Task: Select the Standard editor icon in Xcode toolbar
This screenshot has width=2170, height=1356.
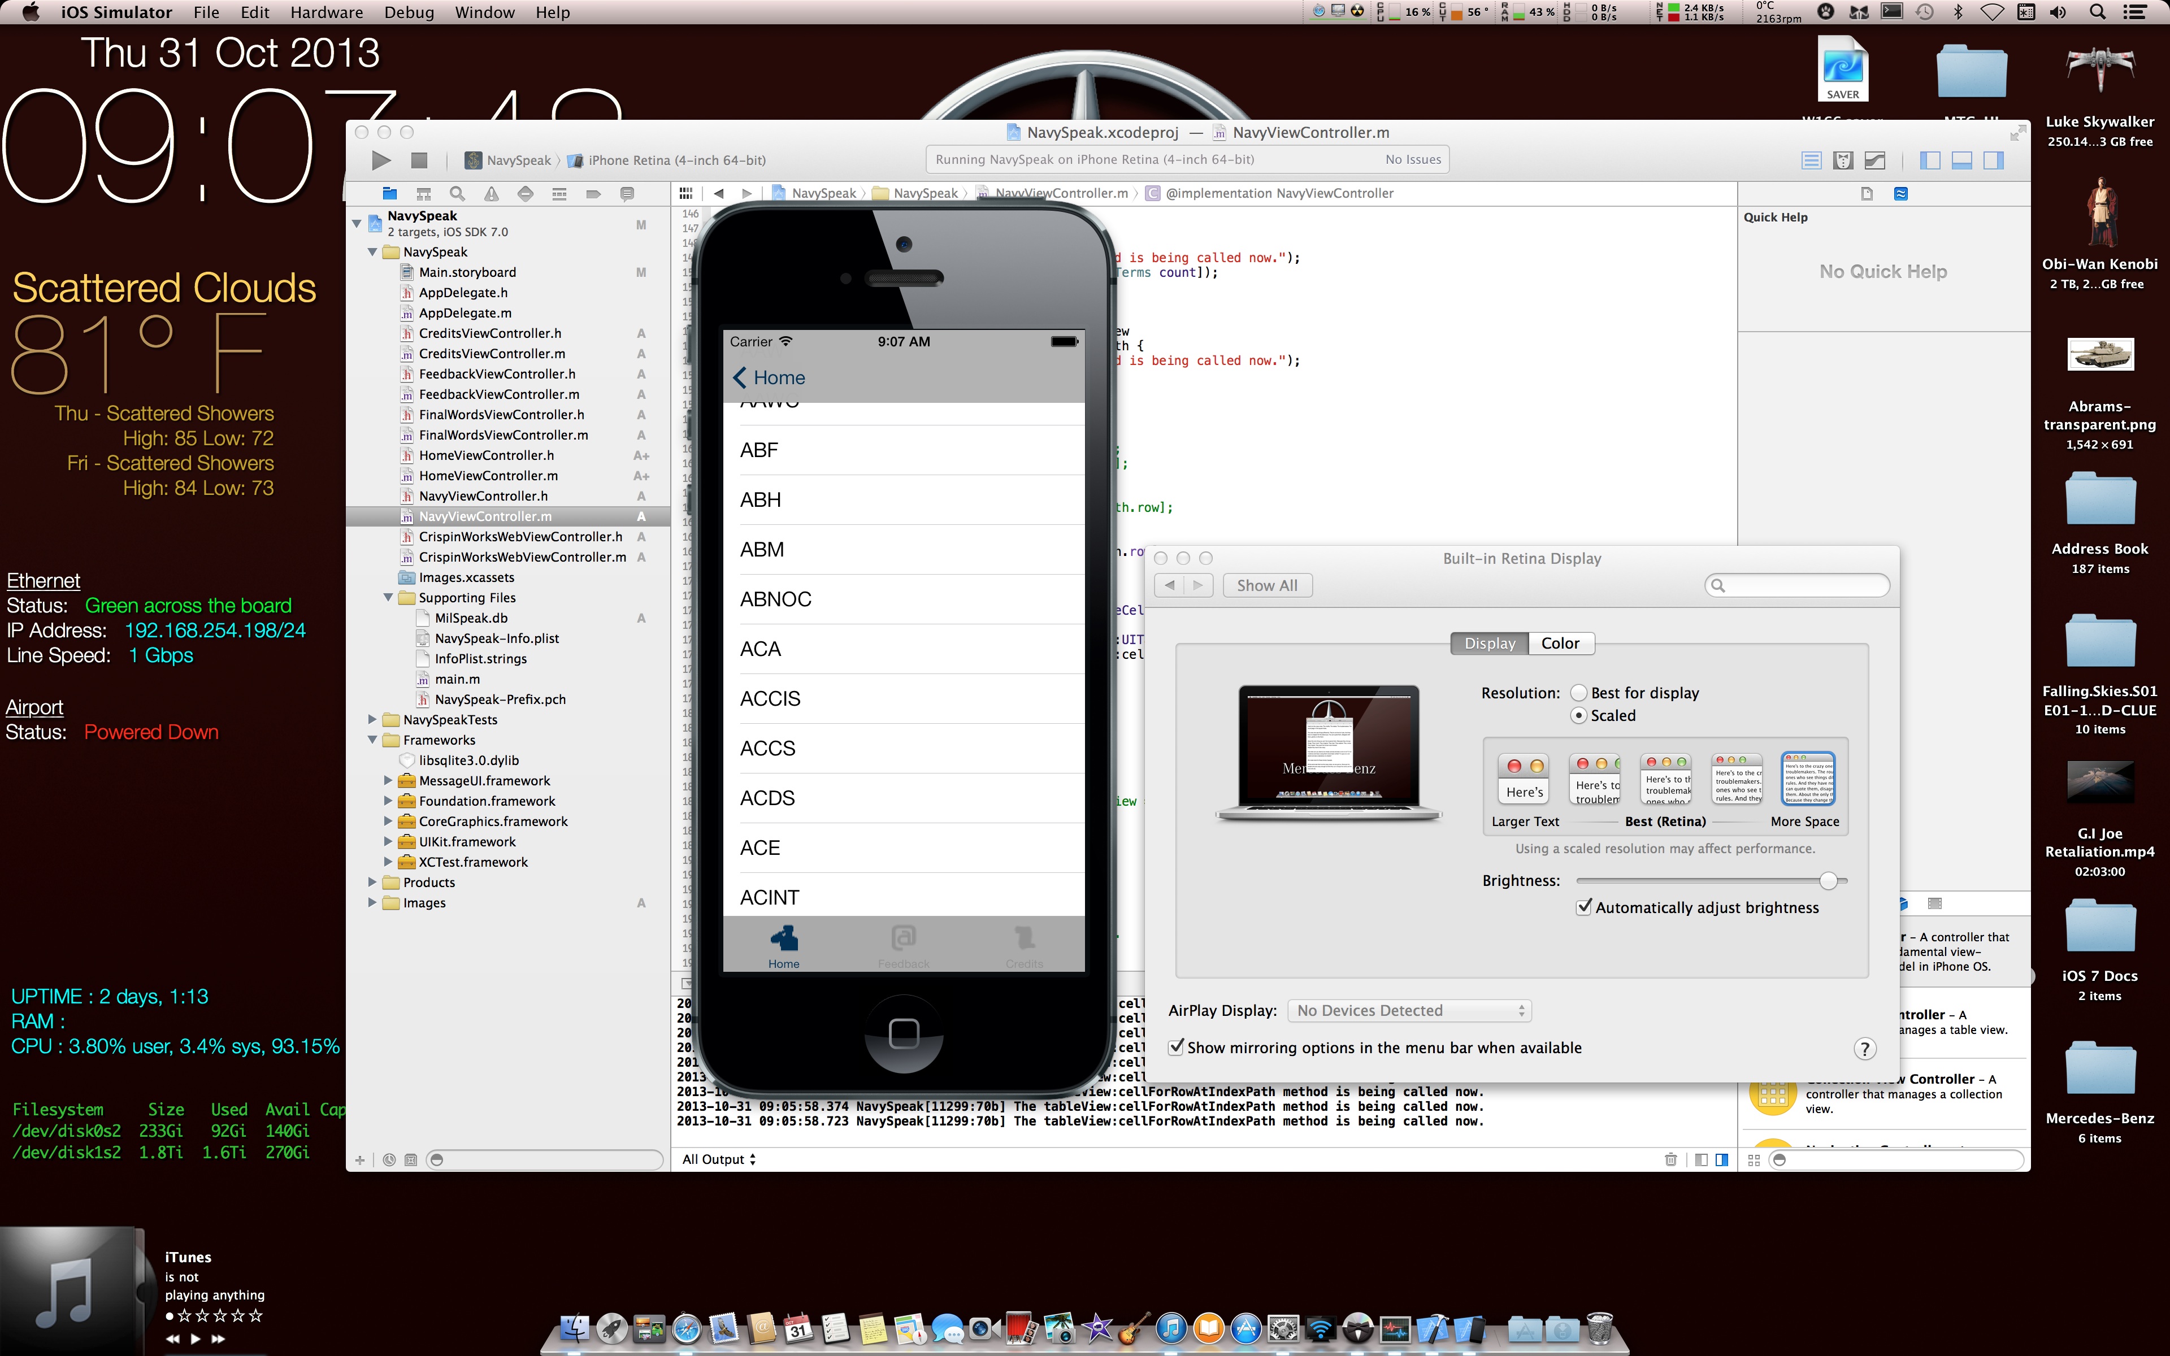Action: pos(1811,160)
